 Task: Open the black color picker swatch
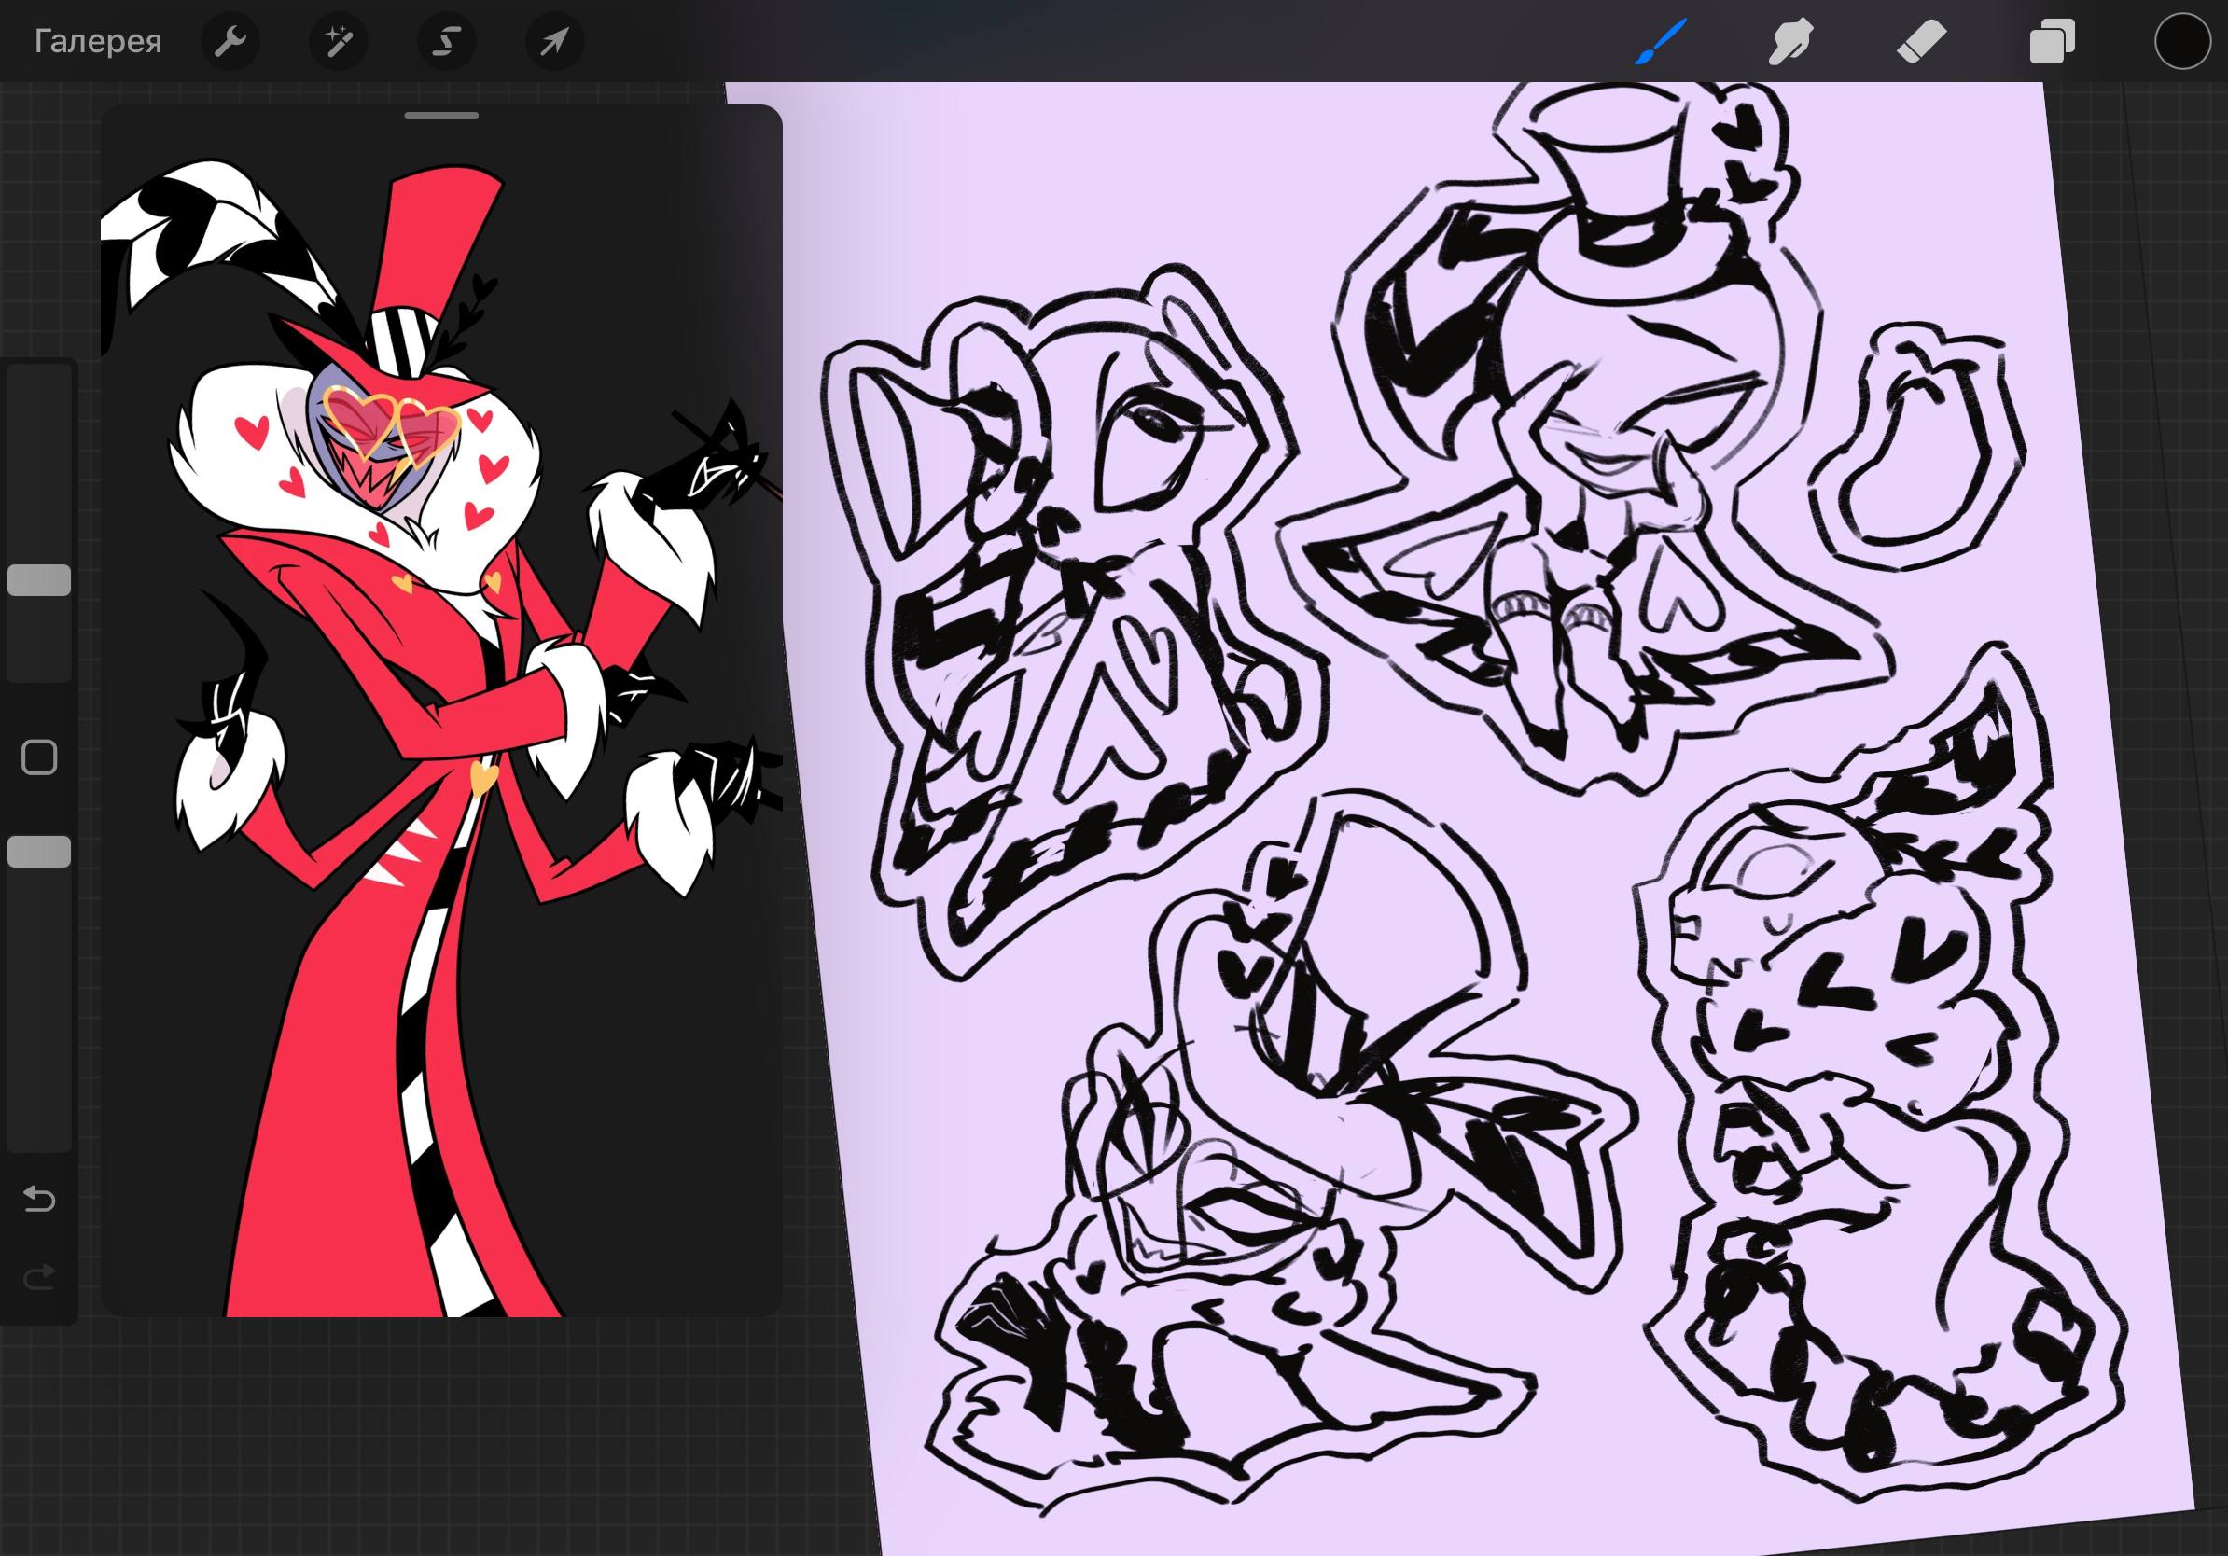click(x=2182, y=42)
